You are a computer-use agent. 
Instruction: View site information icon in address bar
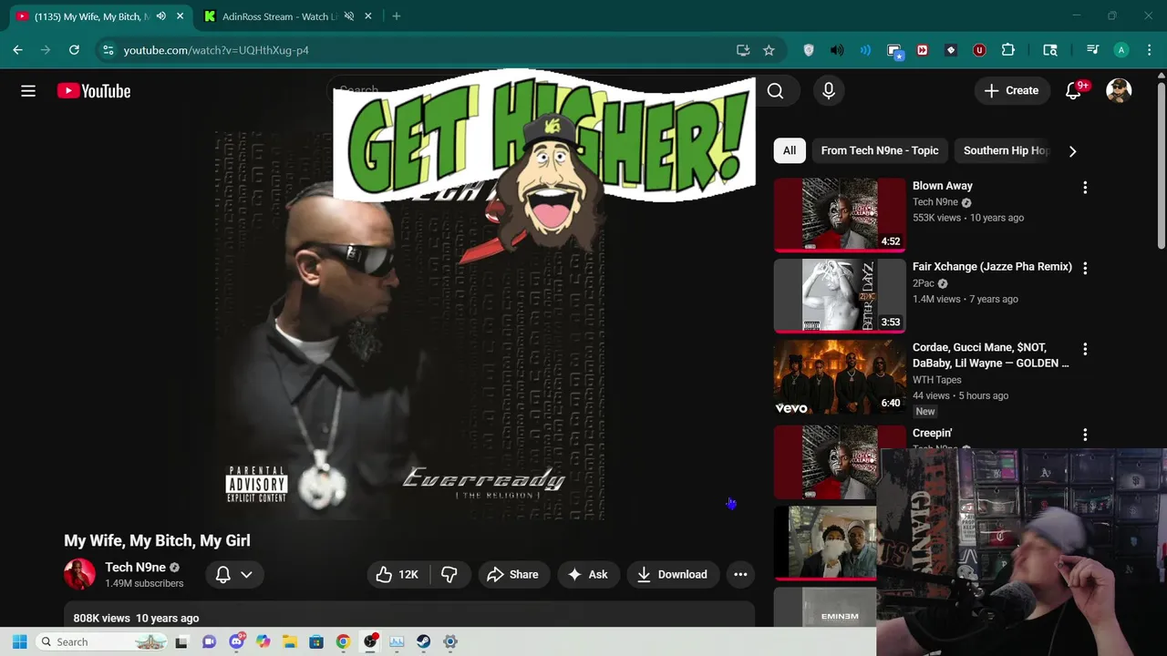[x=108, y=50]
